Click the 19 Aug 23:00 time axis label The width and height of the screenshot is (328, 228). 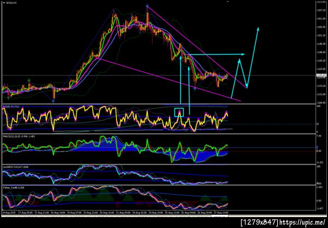[x=91, y=213]
